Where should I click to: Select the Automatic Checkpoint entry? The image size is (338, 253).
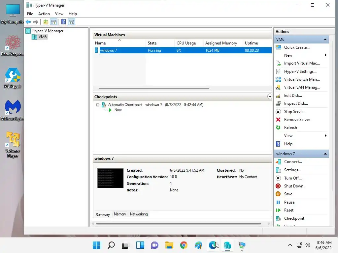pyautogui.click(x=156, y=105)
